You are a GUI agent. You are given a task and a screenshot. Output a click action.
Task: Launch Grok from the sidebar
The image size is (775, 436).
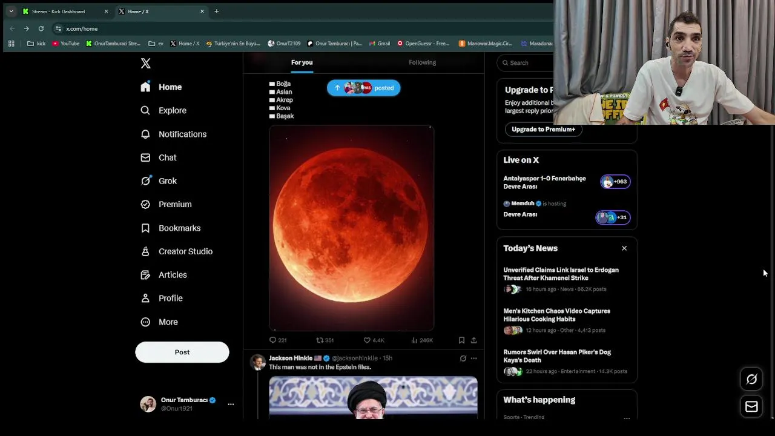159,180
